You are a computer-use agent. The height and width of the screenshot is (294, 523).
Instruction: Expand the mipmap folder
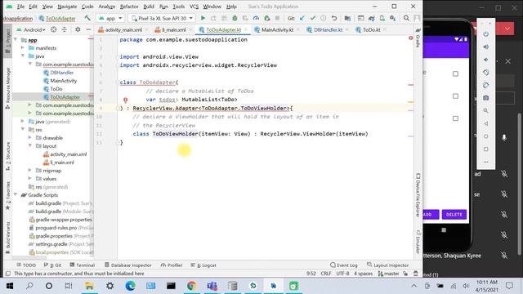point(29,171)
